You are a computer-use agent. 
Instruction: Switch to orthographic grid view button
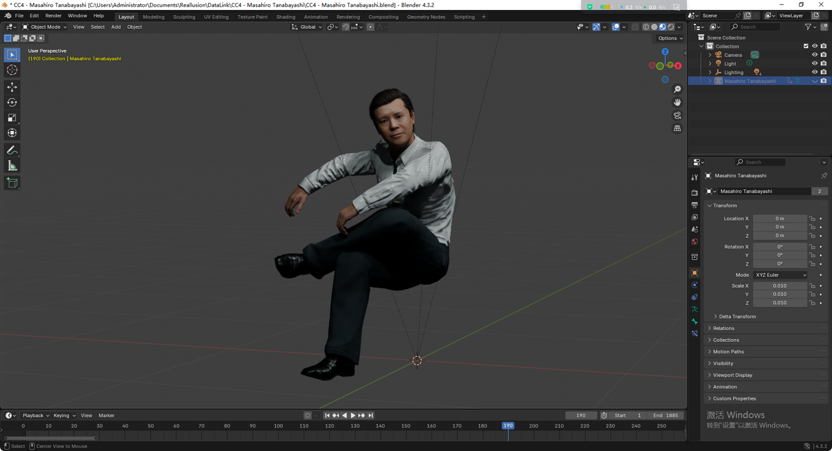[677, 128]
